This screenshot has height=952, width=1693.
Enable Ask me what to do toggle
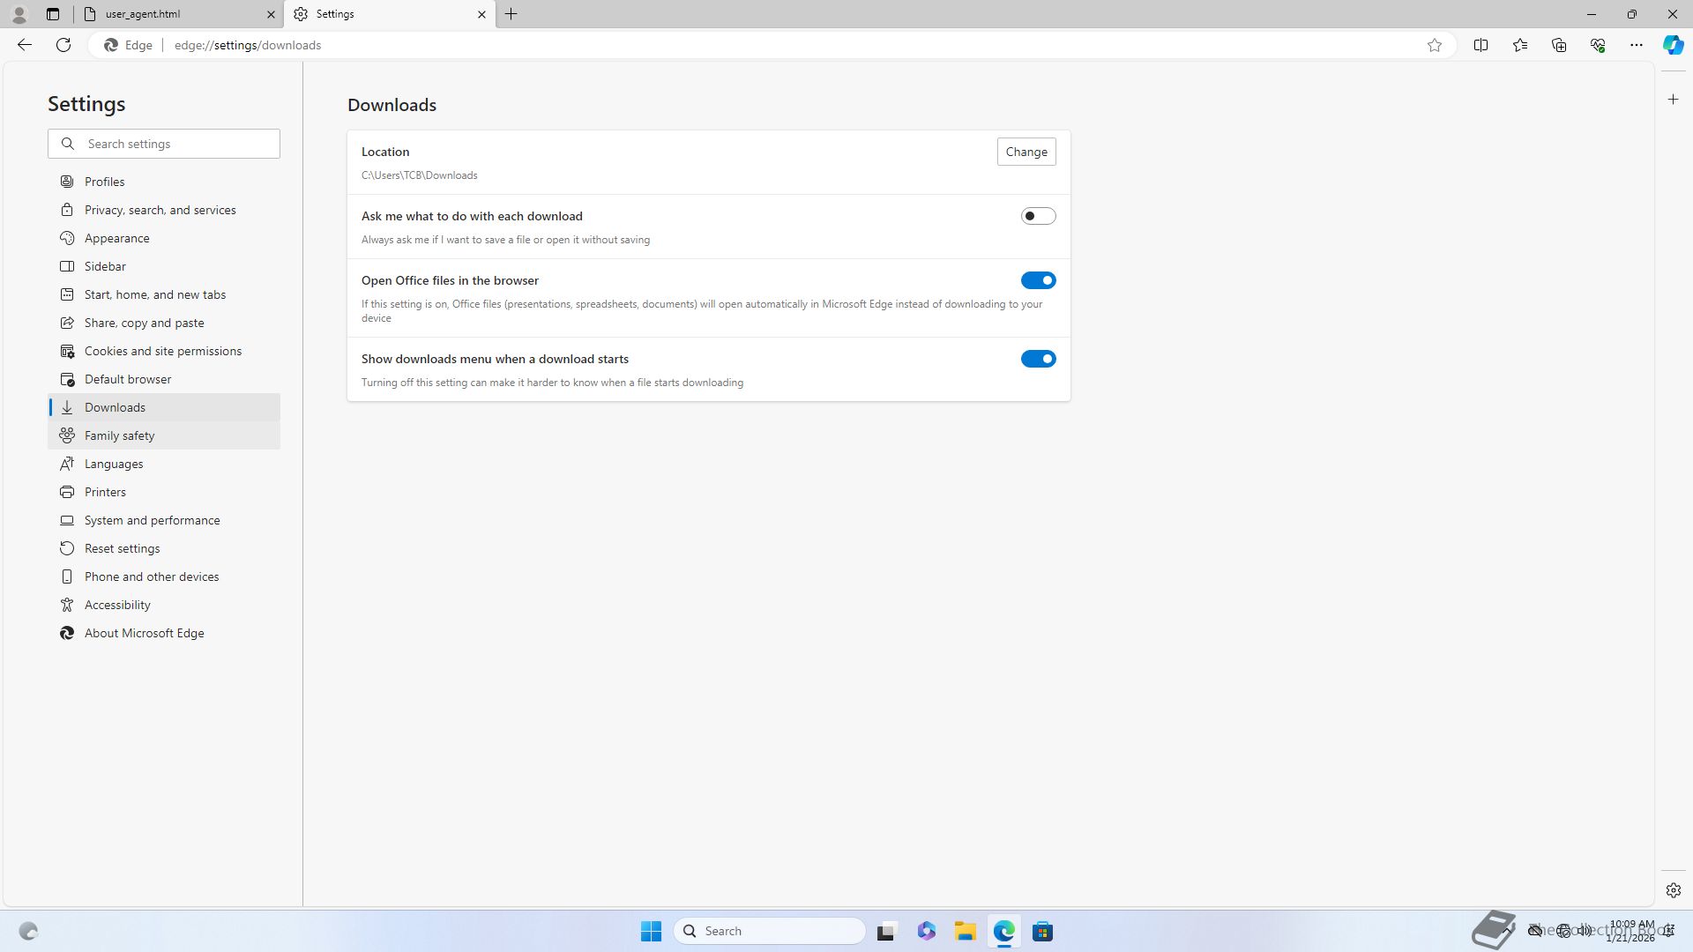[x=1038, y=216]
